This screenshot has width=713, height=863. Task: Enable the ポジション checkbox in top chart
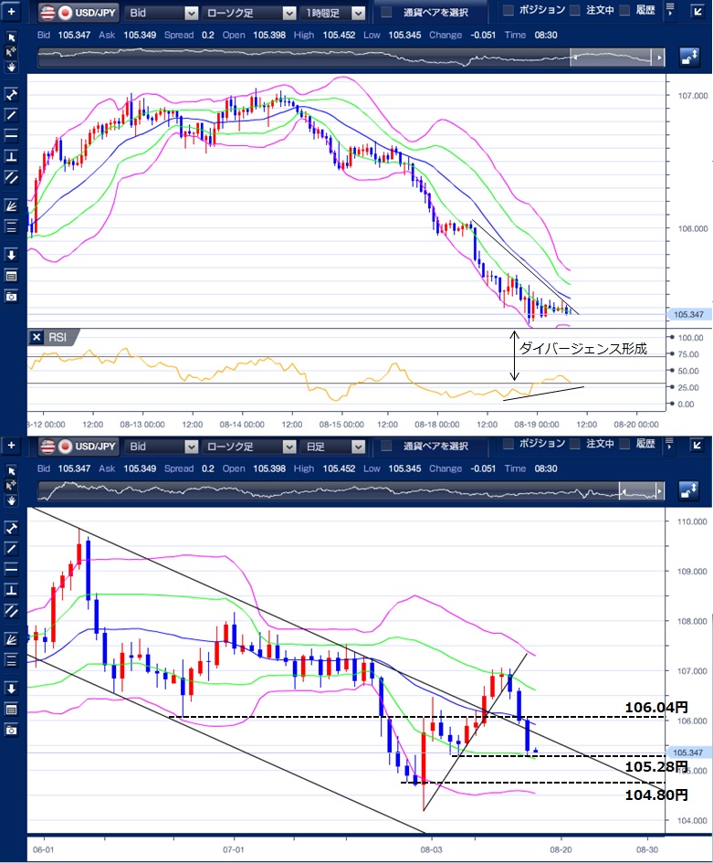[x=509, y=12]
